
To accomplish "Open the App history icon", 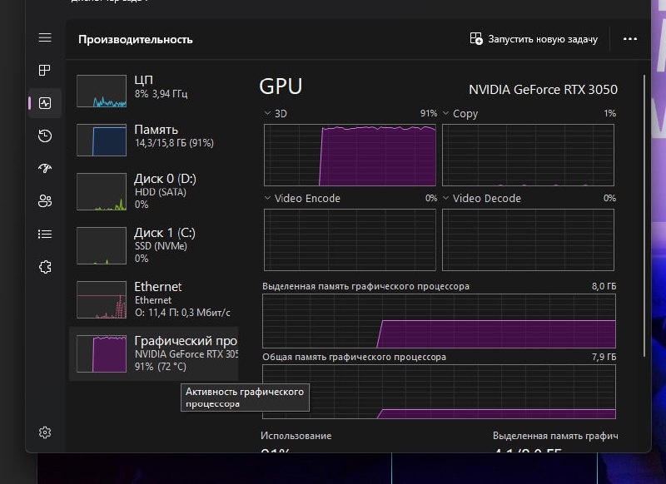I will [45, 136].
